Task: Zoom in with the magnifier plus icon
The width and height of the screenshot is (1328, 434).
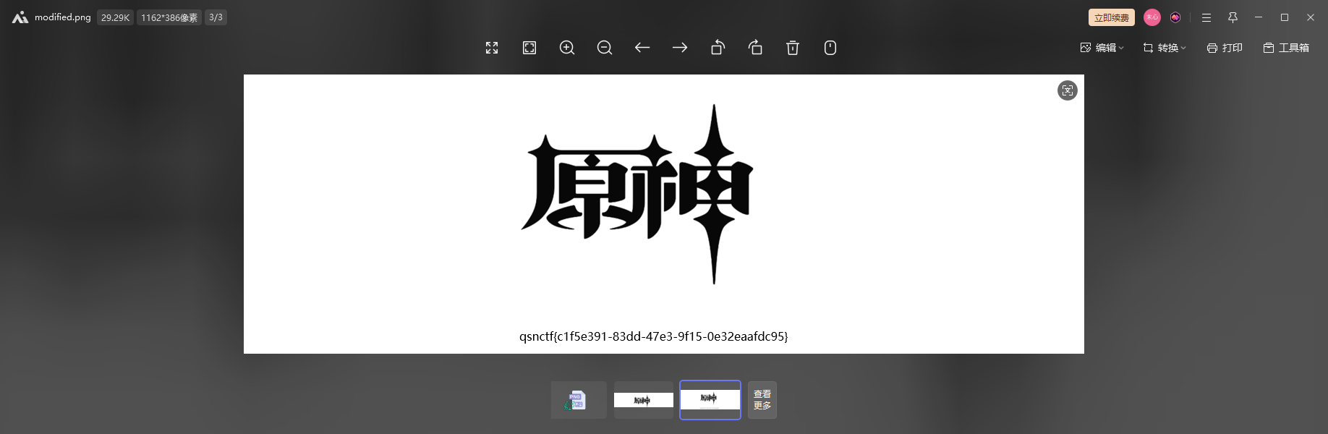Action: 567,48
